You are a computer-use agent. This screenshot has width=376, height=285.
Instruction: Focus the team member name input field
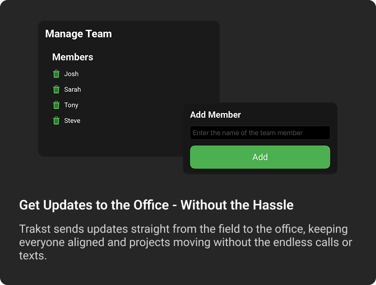tap(260, 133)
